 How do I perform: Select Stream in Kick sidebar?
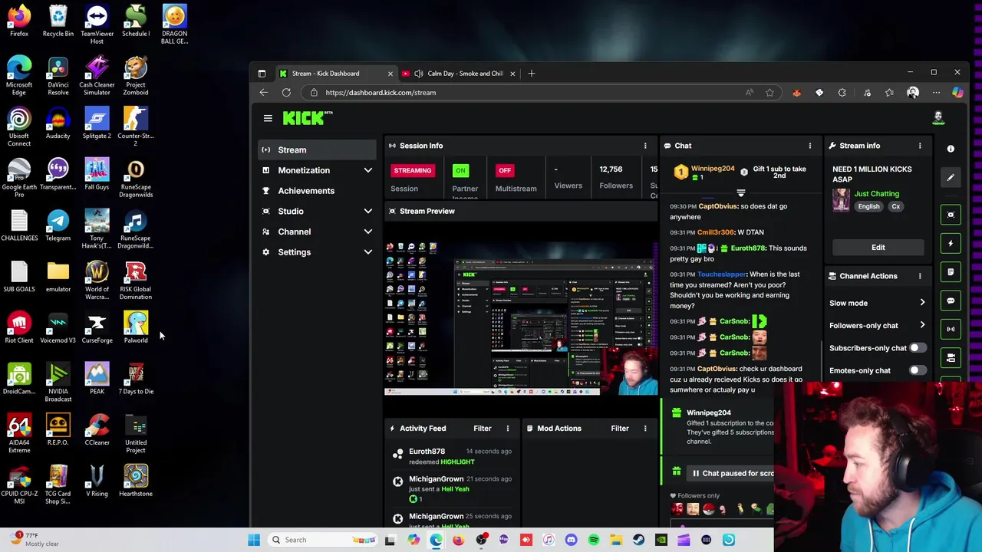315,150
